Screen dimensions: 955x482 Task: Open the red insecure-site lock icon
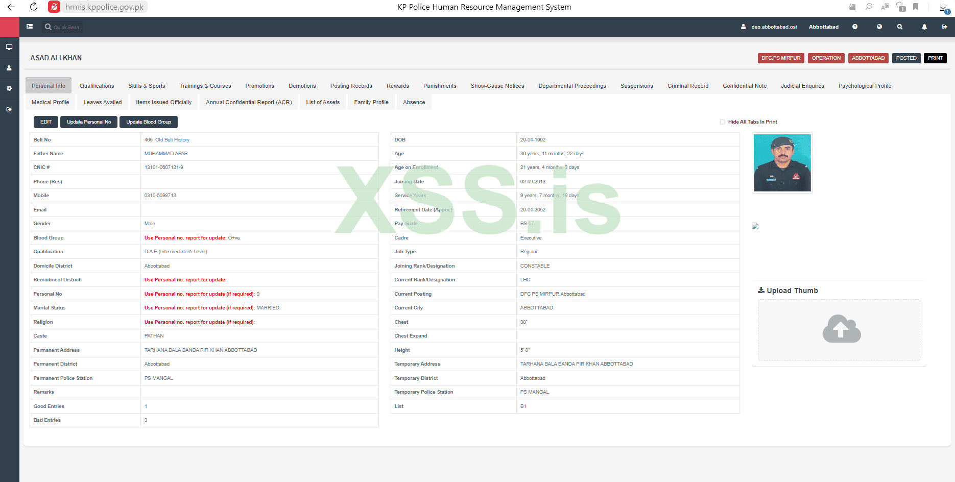click(54, 7)
